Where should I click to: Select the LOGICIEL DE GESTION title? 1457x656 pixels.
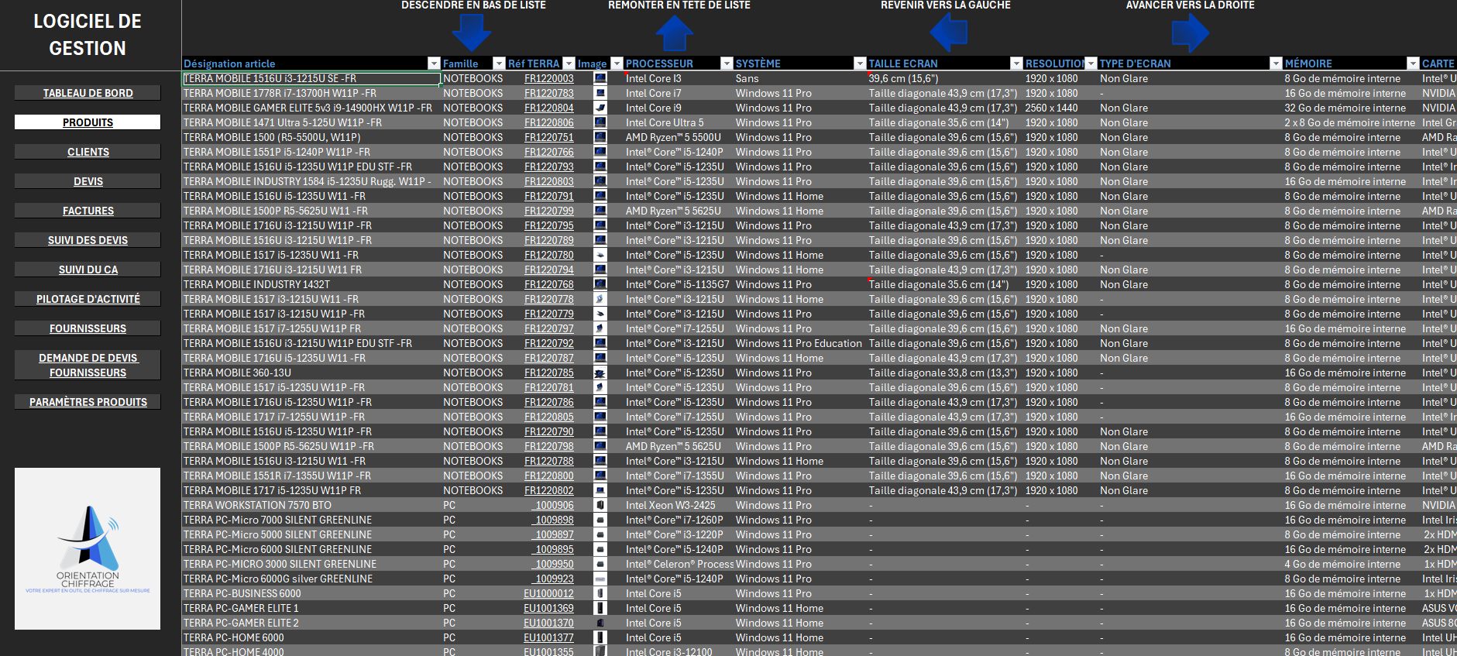pyautogui.click(x=88, y=35)
